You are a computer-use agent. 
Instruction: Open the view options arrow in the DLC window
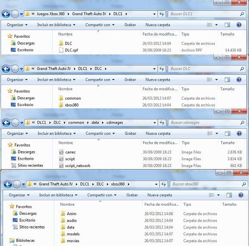click(x=216, y=79)
